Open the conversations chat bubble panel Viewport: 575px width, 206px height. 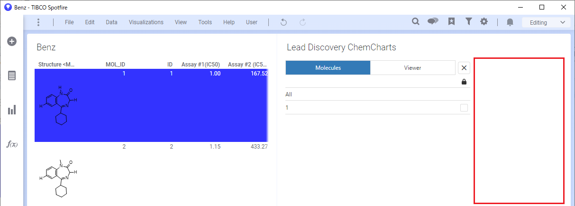(433, 22)
